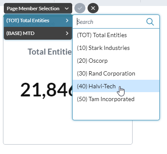Click the magnifier search icon
This screenshot has width=167, height=154.
150,22
